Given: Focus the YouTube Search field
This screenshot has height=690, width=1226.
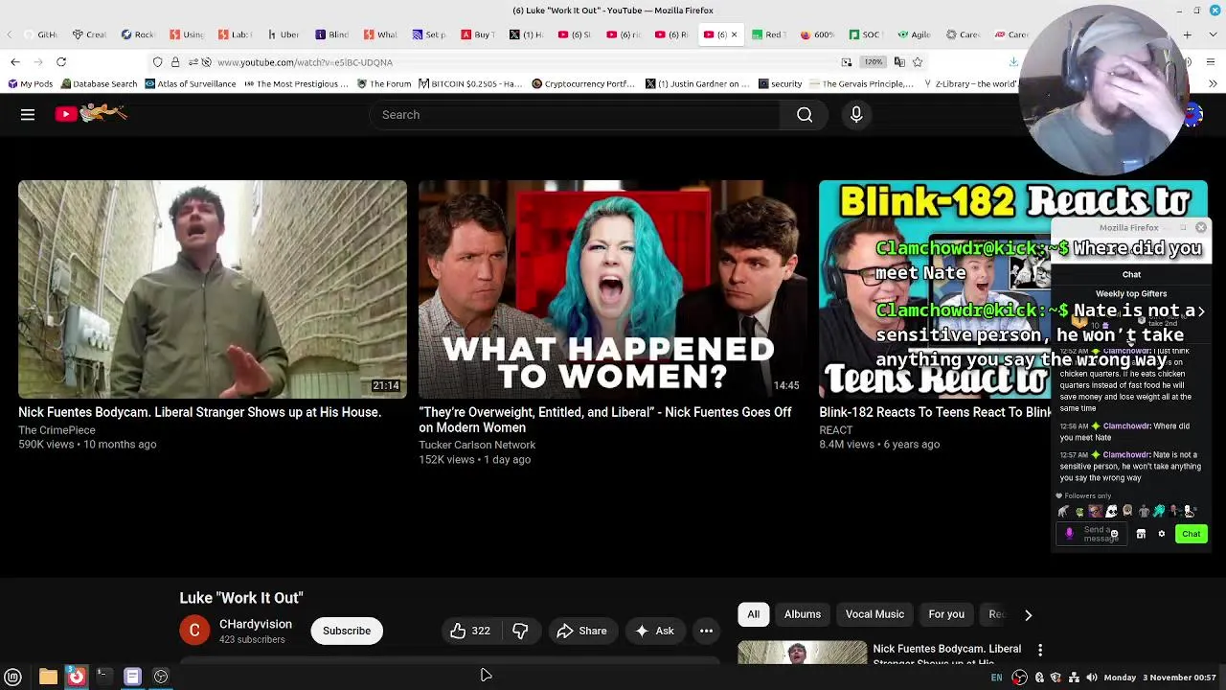Looking at the screenshot, I should click(x=575, y=115).
